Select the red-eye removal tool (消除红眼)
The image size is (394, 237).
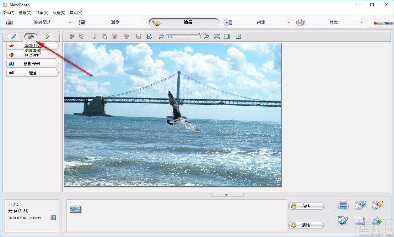tap(31, 46)
